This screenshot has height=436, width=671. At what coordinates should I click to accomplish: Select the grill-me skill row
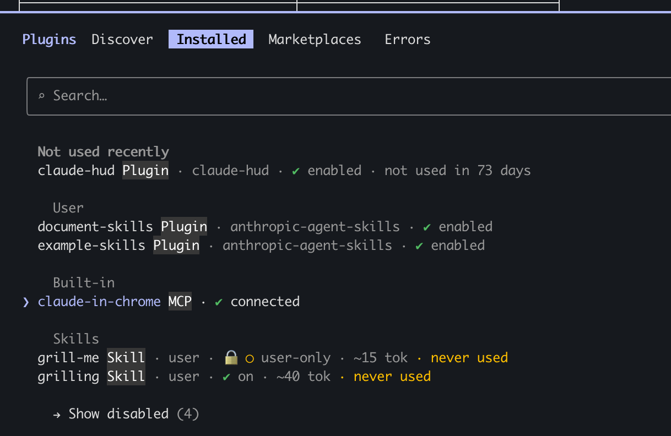pyautogui.click(x=273, y=358)
